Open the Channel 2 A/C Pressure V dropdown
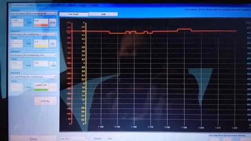Viewport: 251px width, 141px height. pos(33,34)
